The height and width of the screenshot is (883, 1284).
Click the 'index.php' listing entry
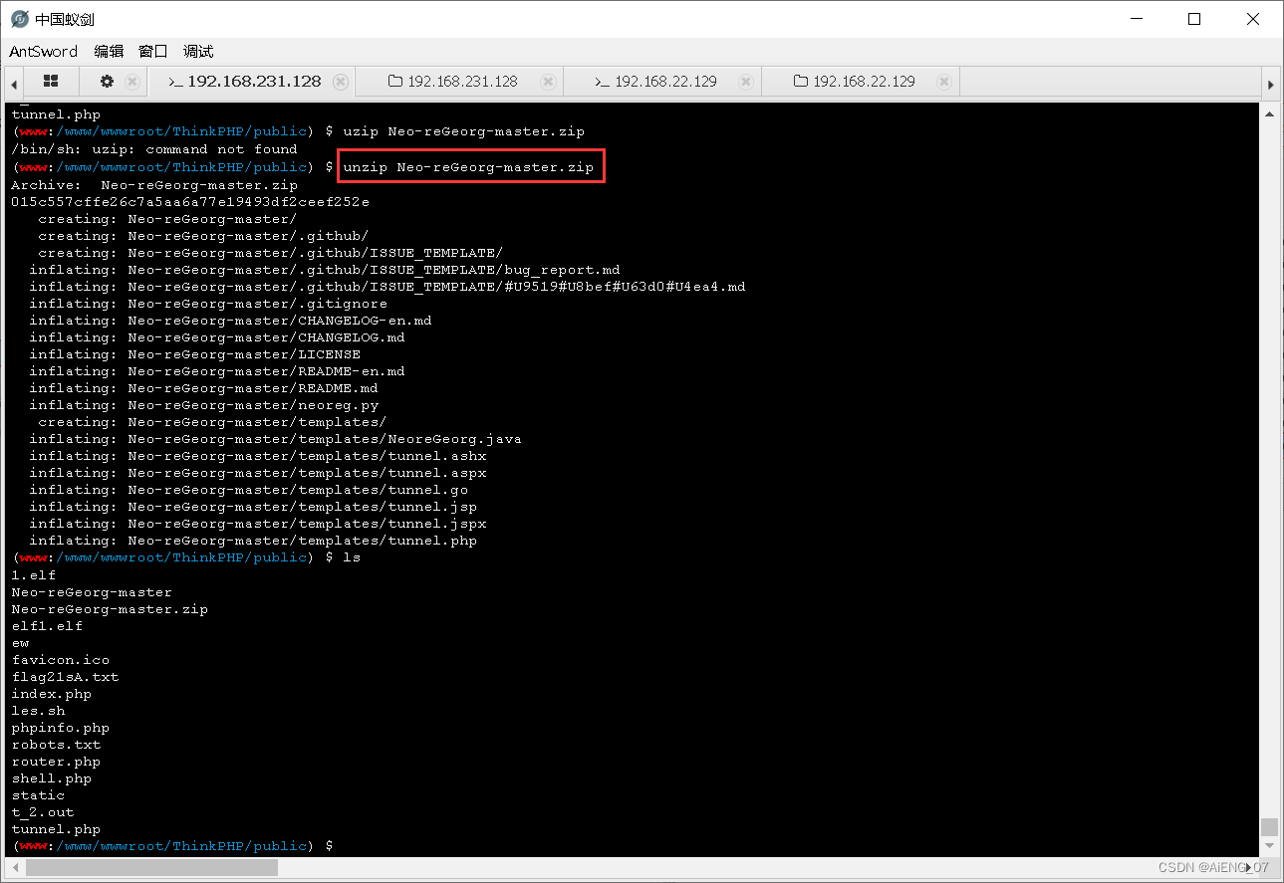click(x=52, y=694)
